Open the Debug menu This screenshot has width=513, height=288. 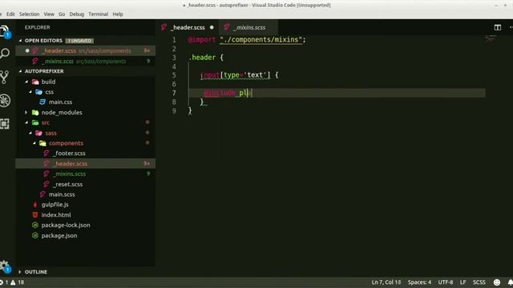pos(77,14)
